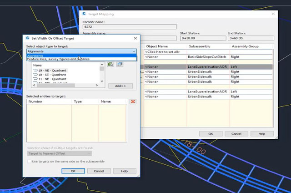Click the Type column header

tap(85, 102)
